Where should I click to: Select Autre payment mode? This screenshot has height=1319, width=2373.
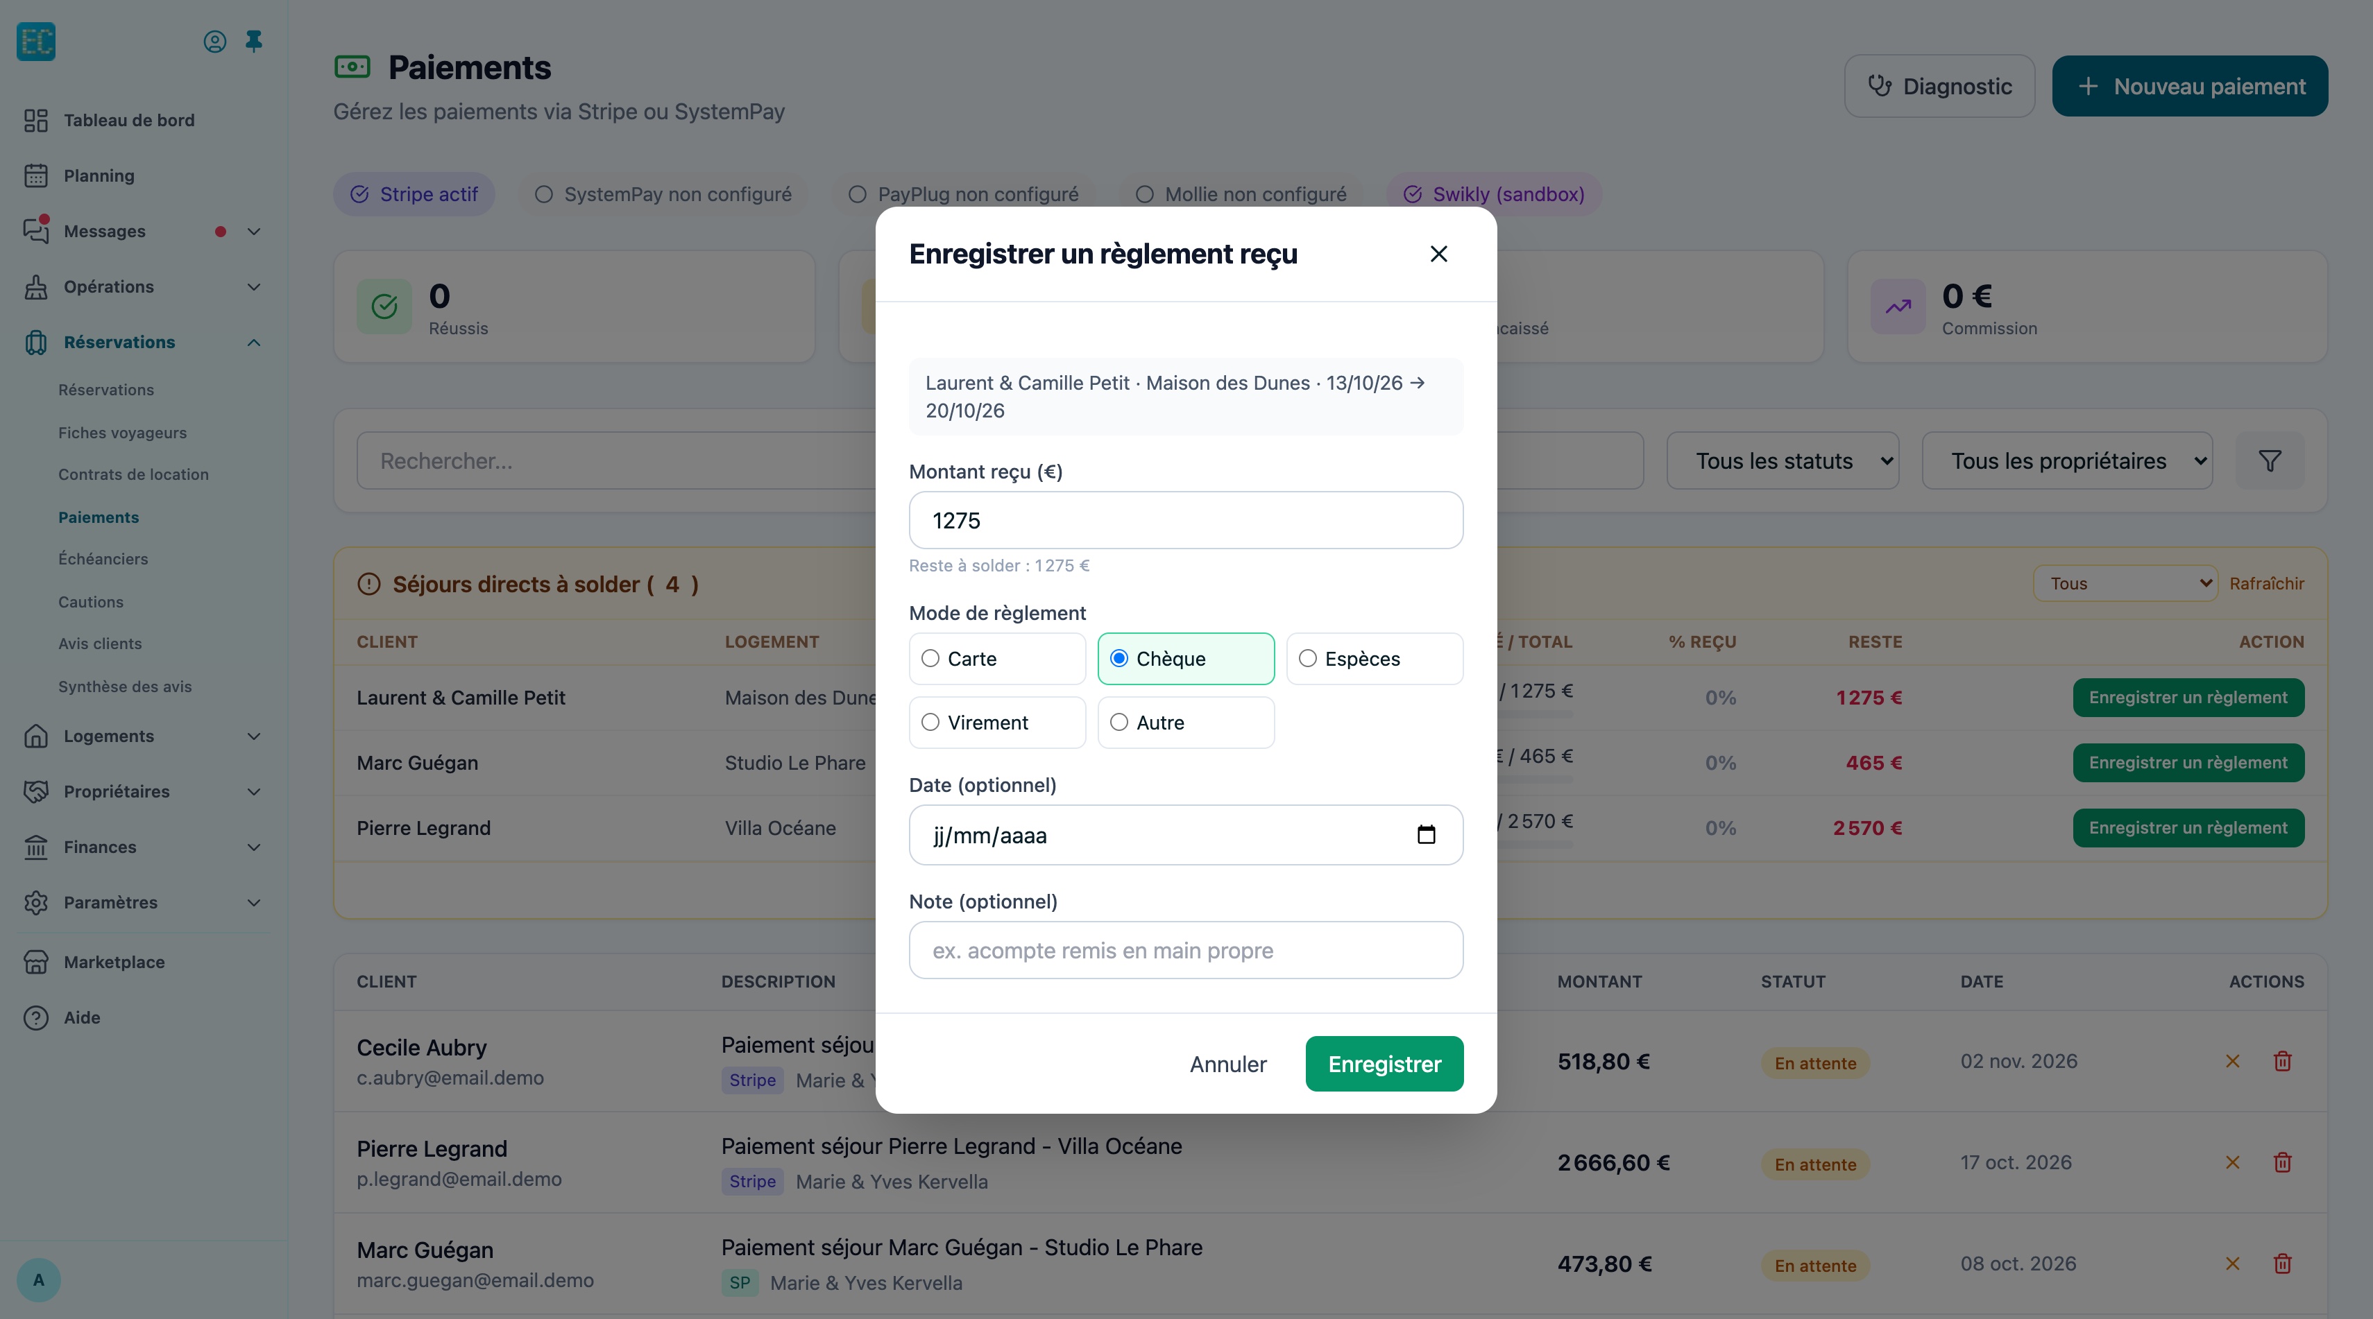1186,723
